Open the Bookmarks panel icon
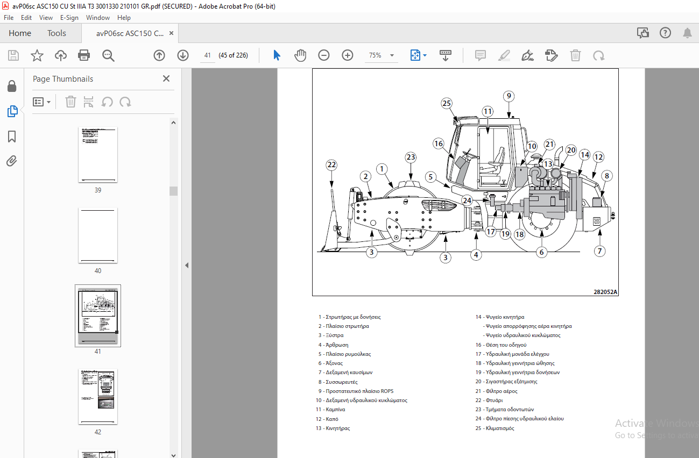 pos(12,137)
